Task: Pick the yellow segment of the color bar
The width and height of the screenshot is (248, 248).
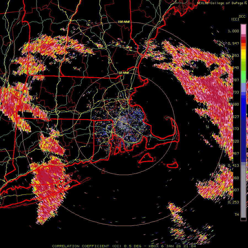Action: tap(243, 54)
